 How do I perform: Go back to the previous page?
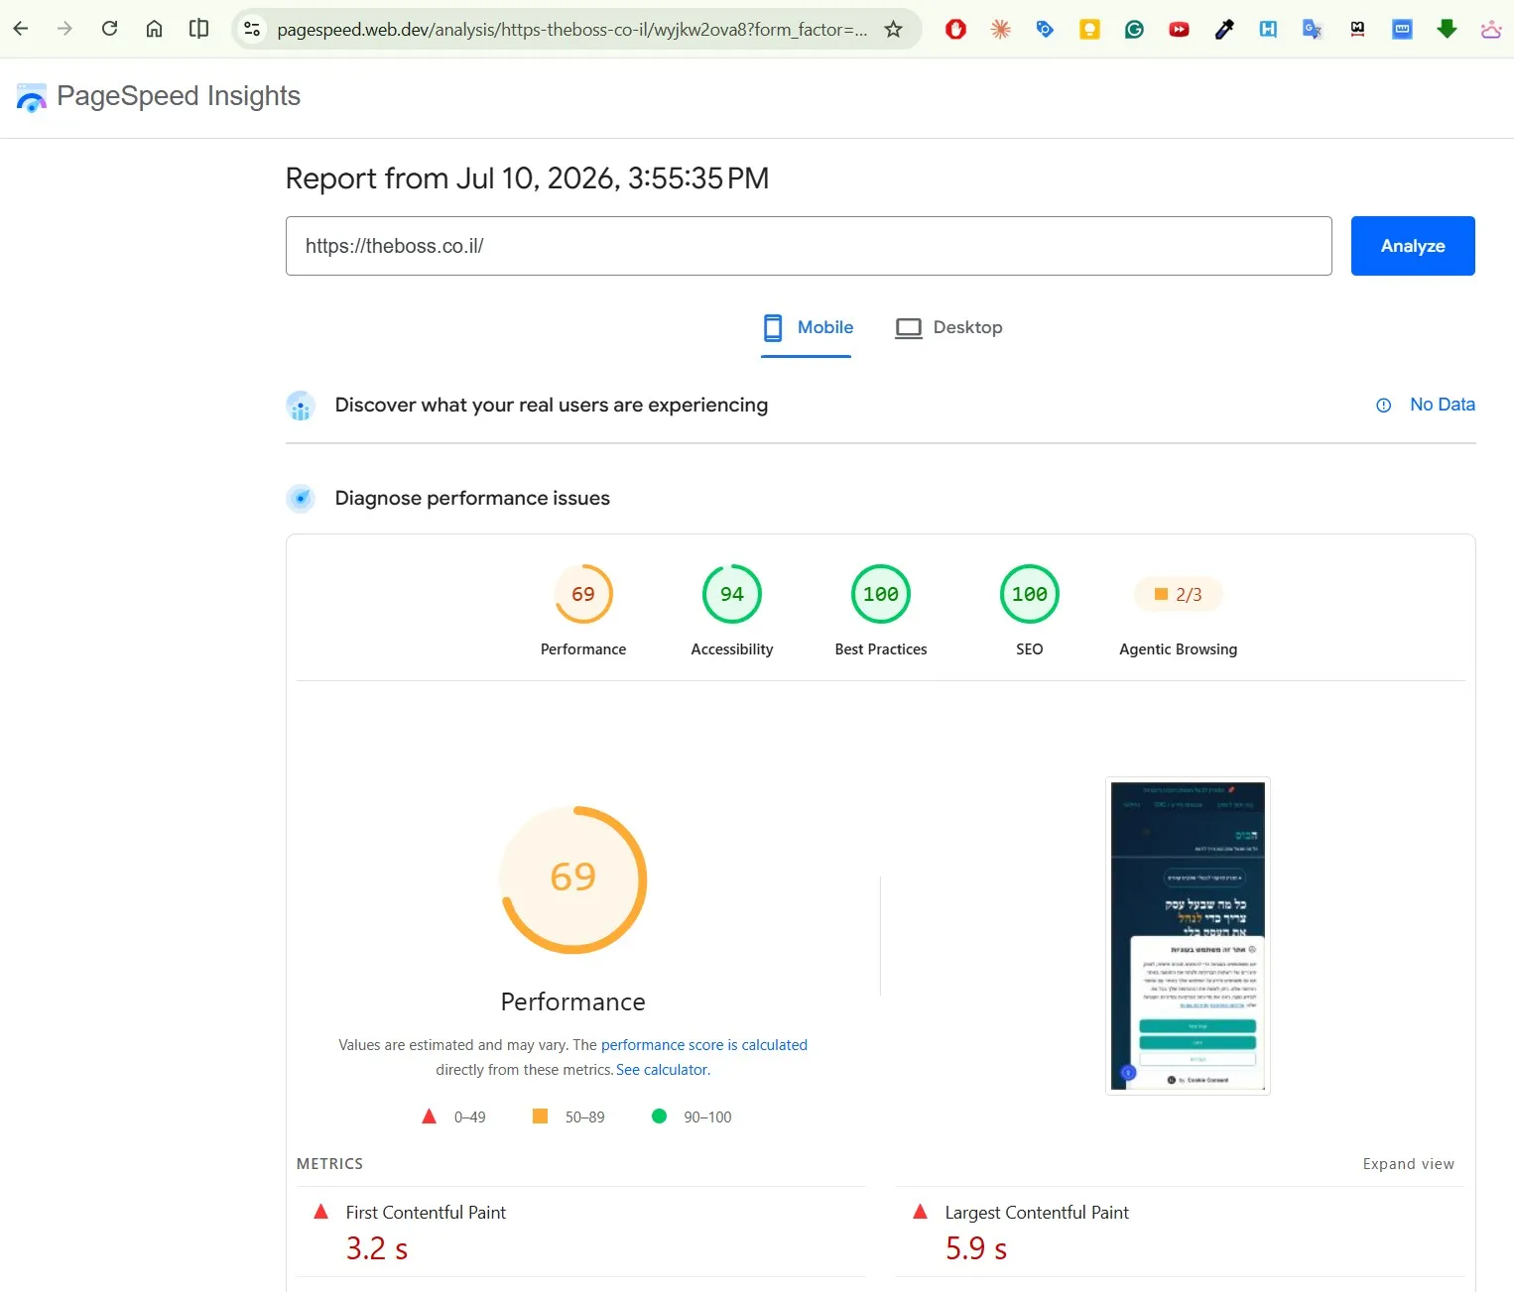click(x=21, y=29)
